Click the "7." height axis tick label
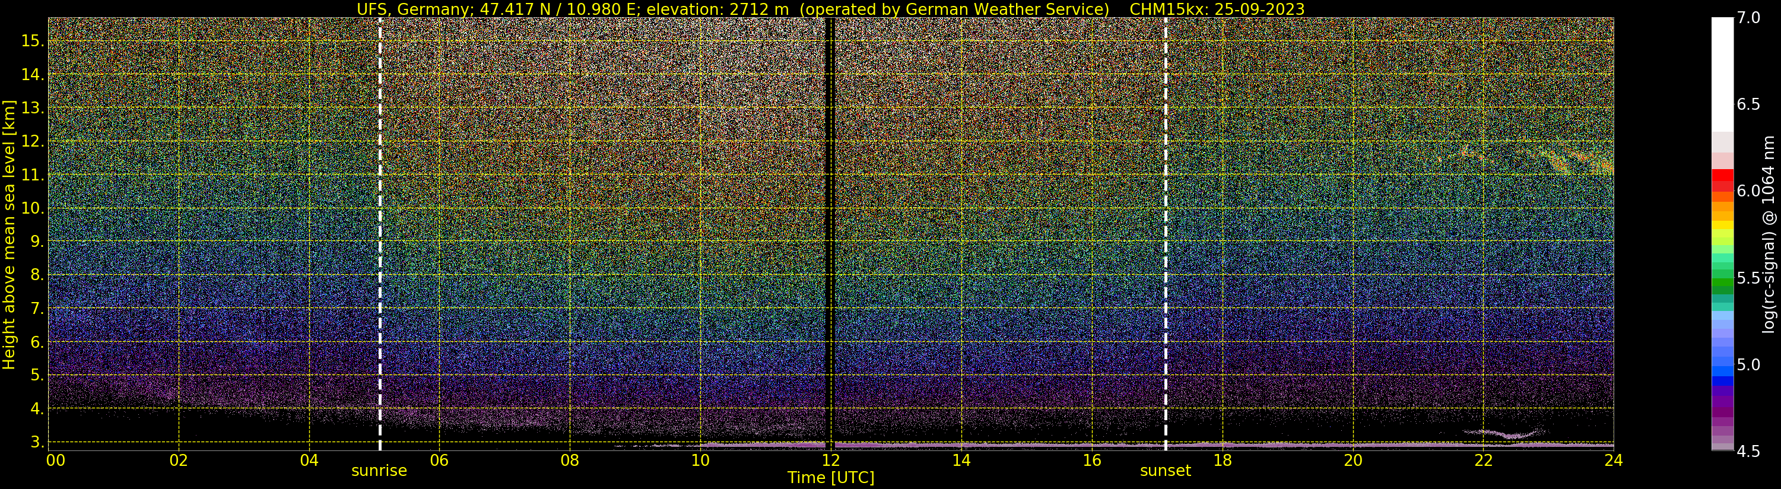Viewport: 1781px width, 489px height. pos(37,309)
